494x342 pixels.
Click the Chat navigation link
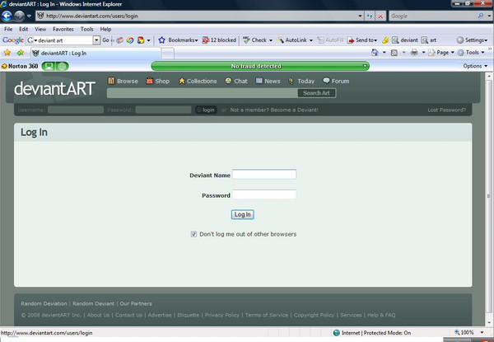[x=236, y=81]
